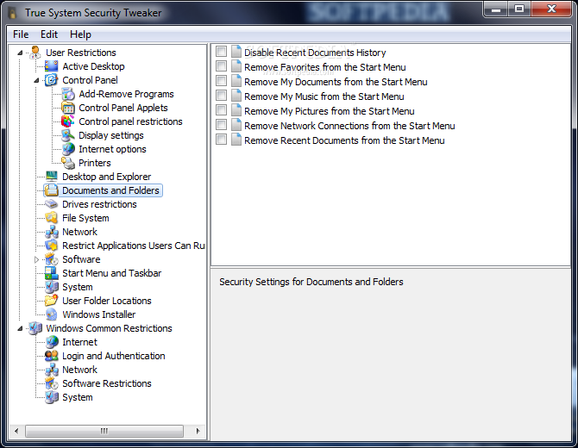Image resolution: width=578 pixels, height=448 pixels.
Task: Click the 'File System' tree label
Action: coord(85,218)
